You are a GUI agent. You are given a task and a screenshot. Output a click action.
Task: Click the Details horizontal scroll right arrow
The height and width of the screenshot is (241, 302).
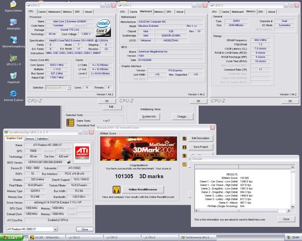click(x=288, y=210)
